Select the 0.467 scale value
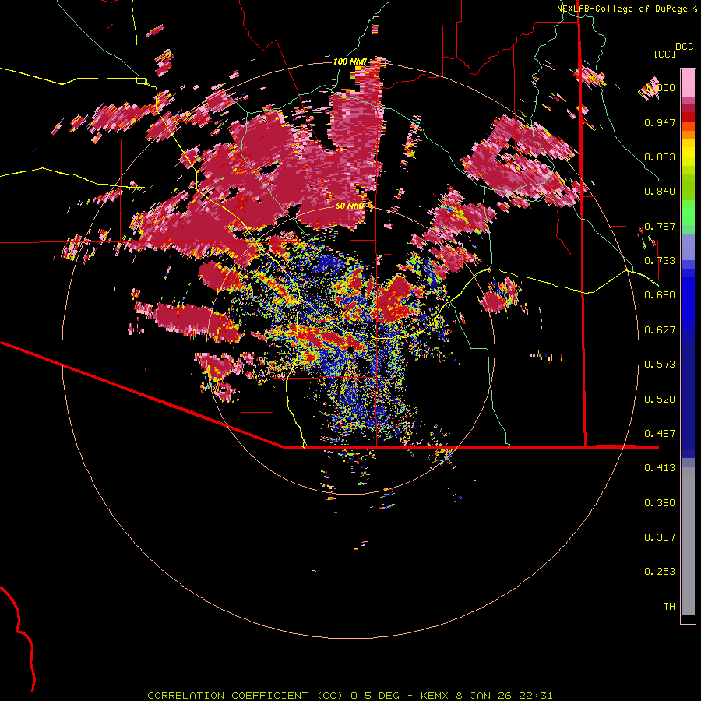 click(x=660, y=434)
